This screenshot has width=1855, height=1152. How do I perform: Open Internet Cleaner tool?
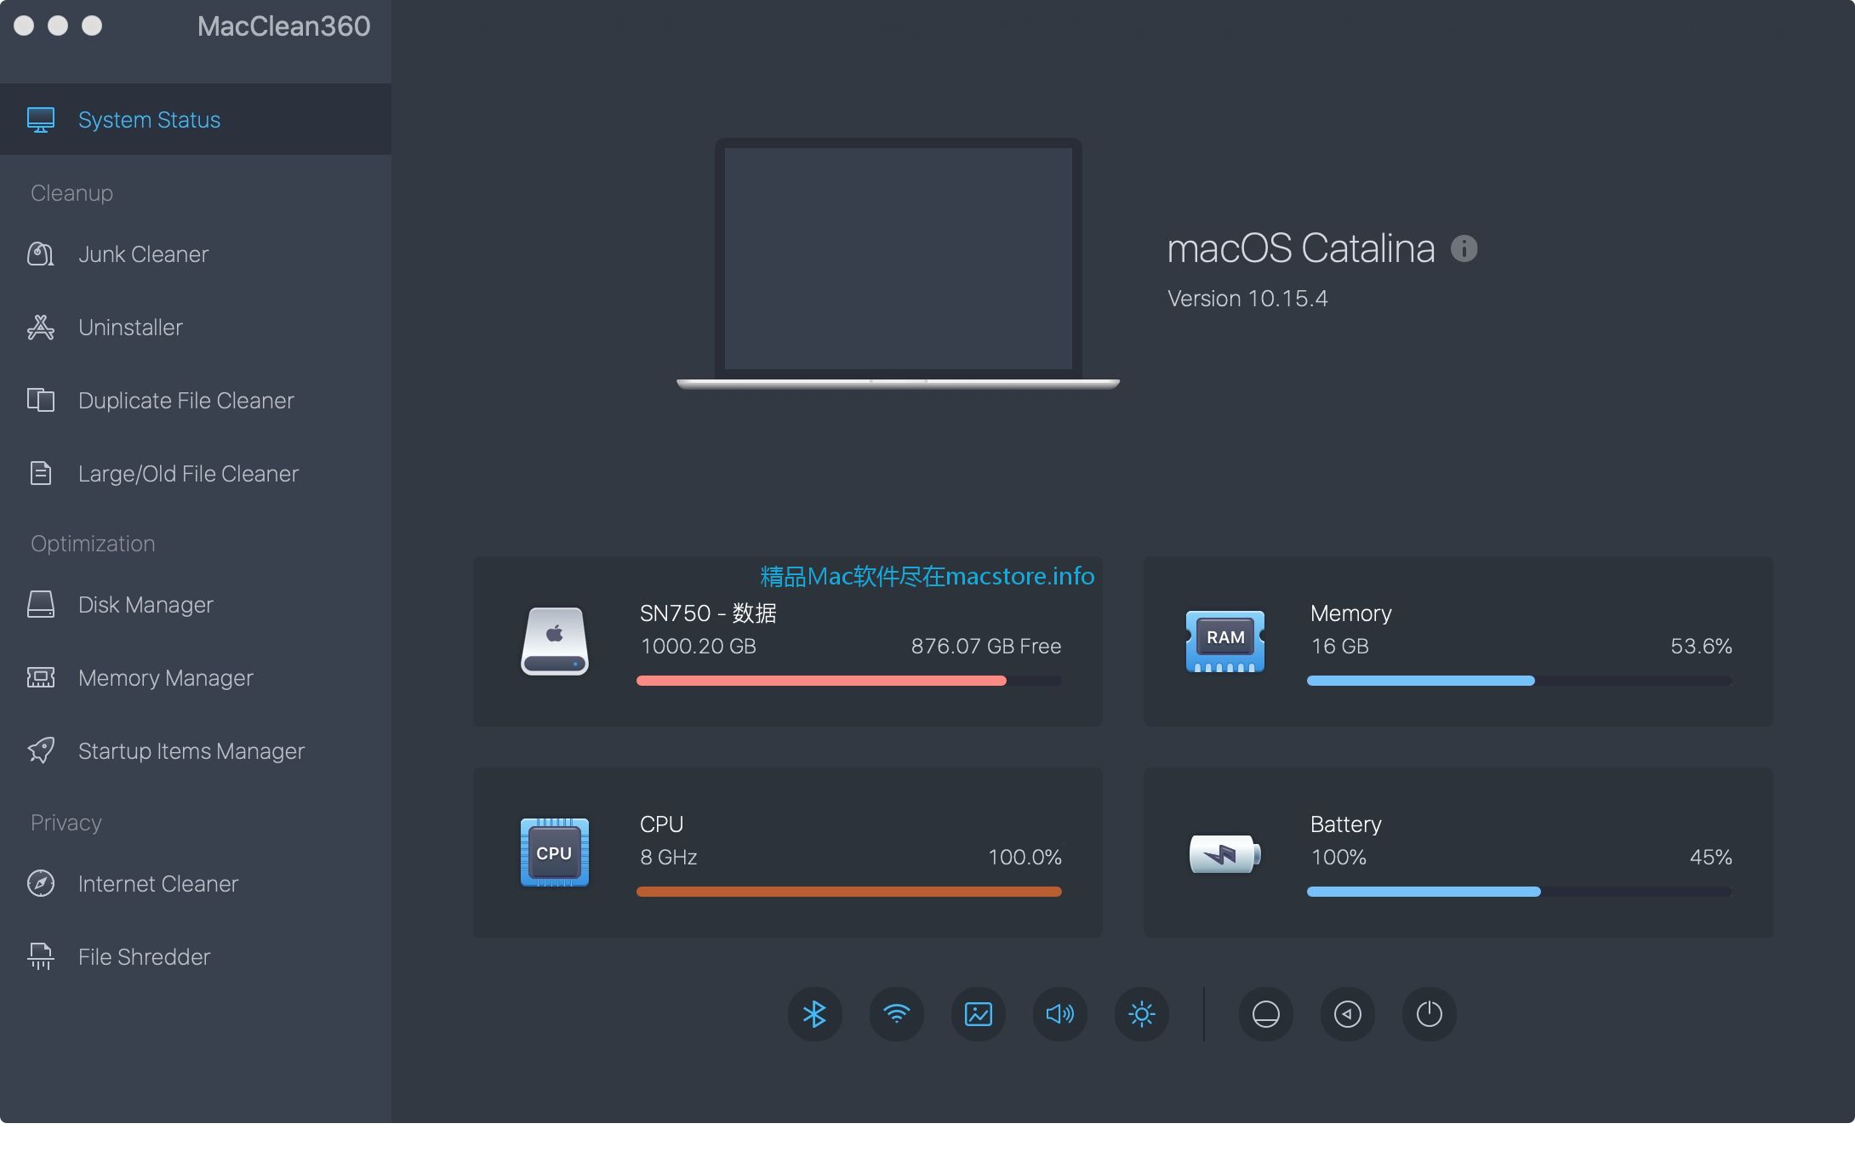click(158, 882)
